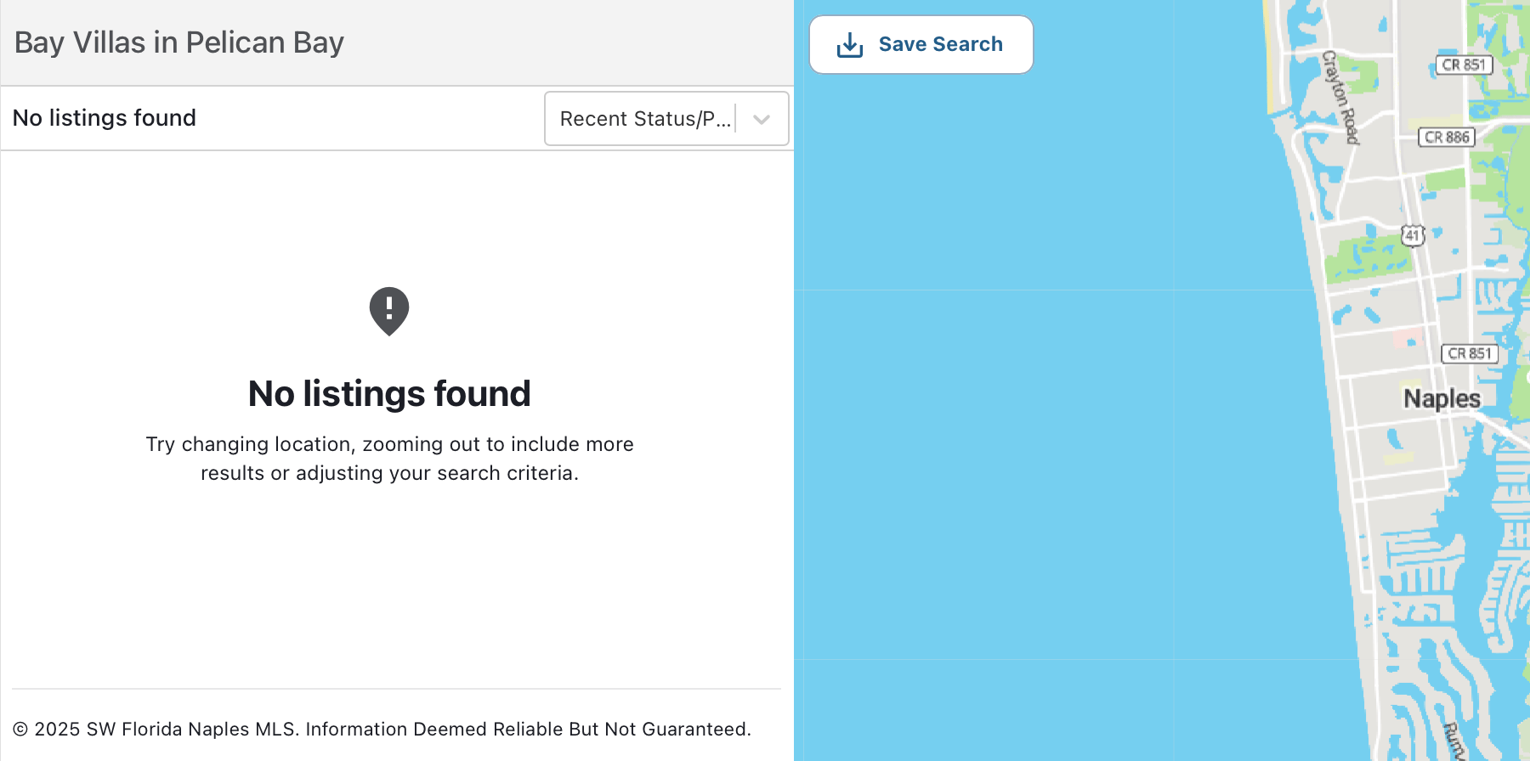This screenshot has width=1530, height=761.
Task: Click the Crayton Road map label
Action: coord(1340,97)
